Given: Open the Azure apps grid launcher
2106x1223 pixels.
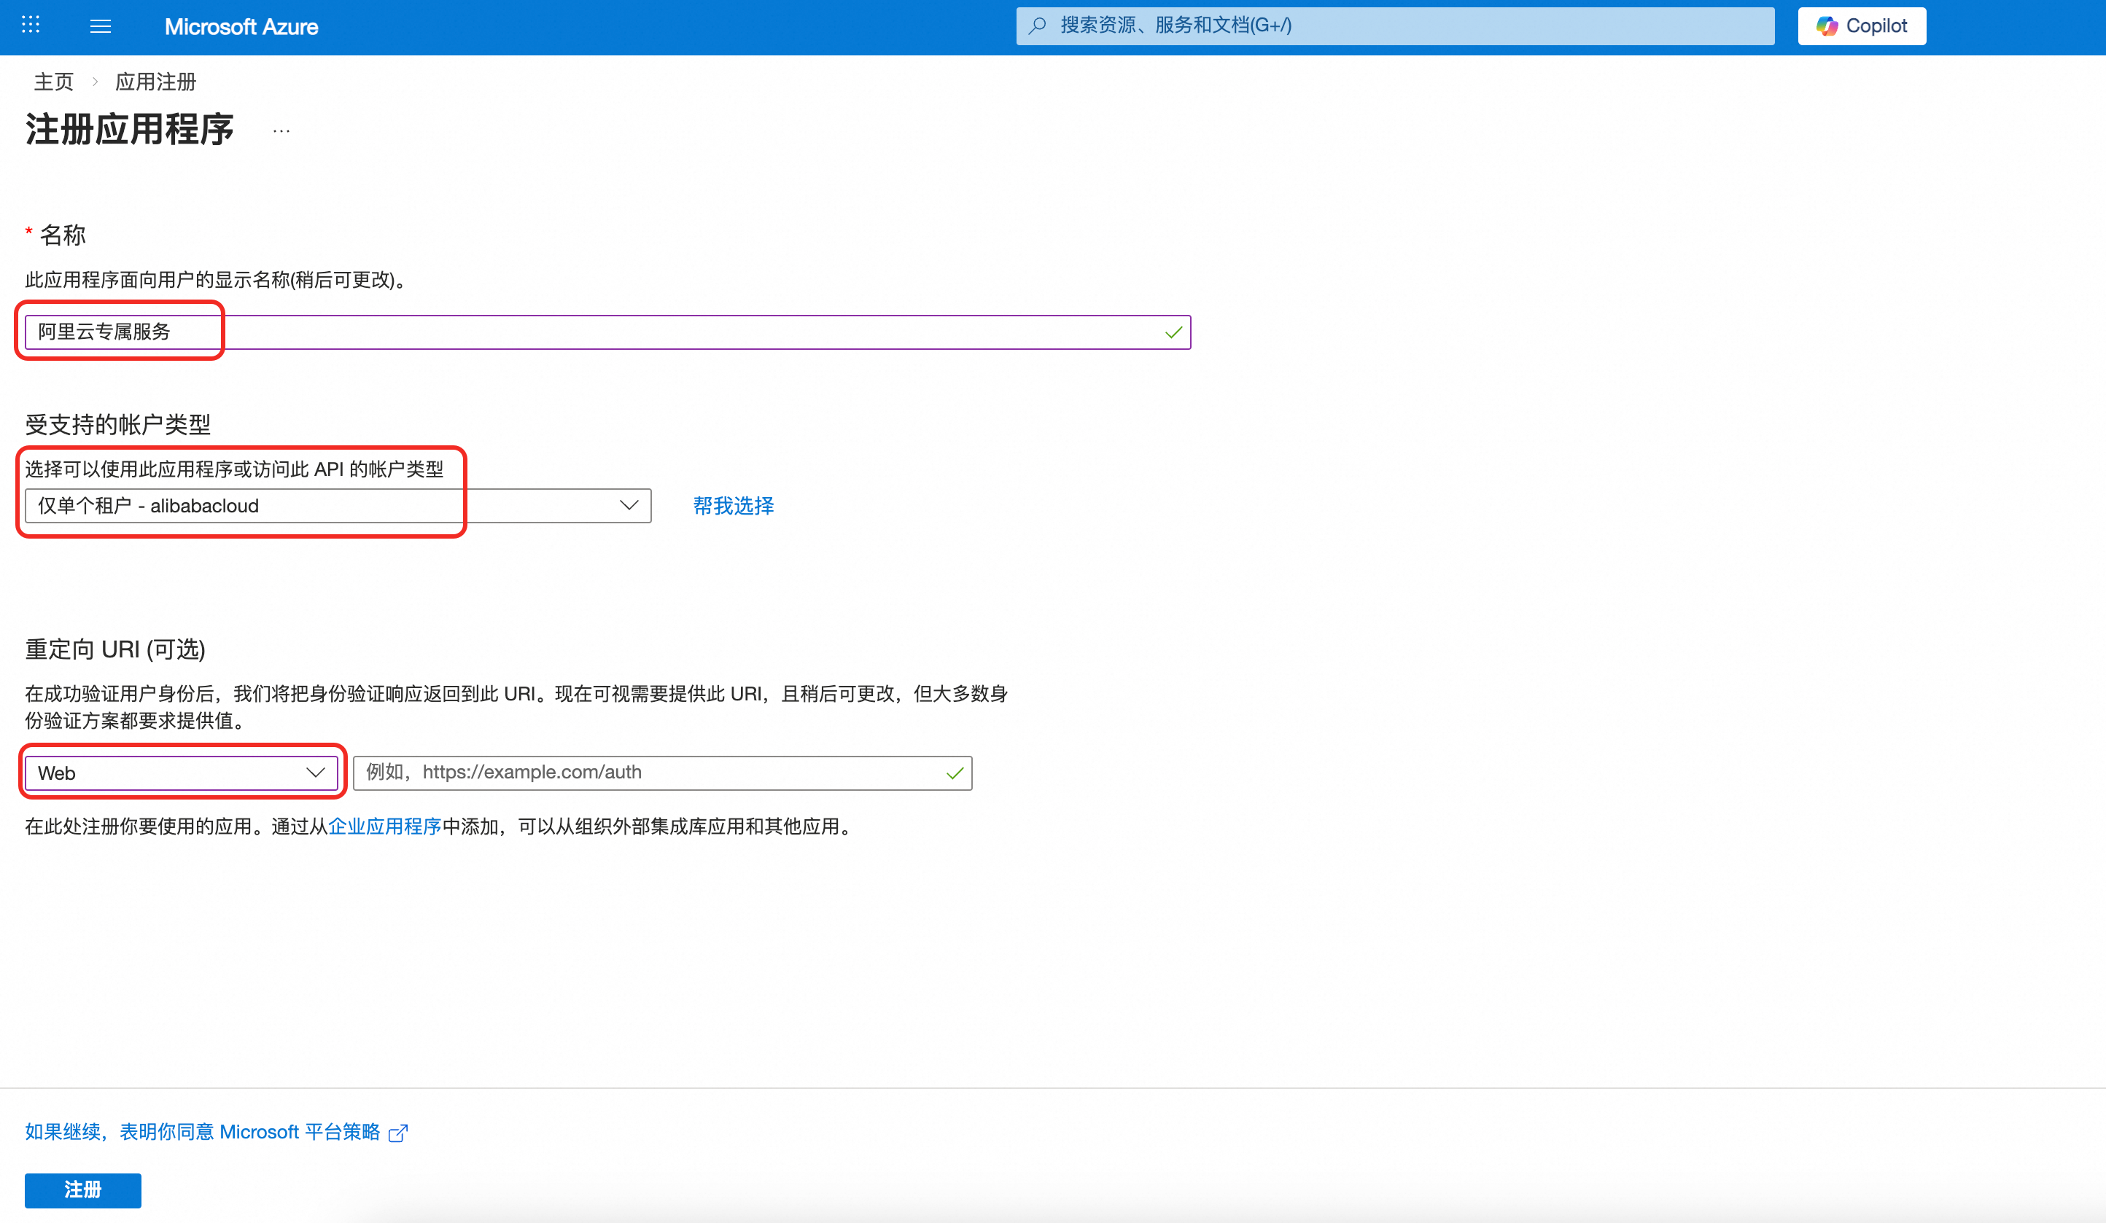Looking at the screenshot, I should pos(31,25).
